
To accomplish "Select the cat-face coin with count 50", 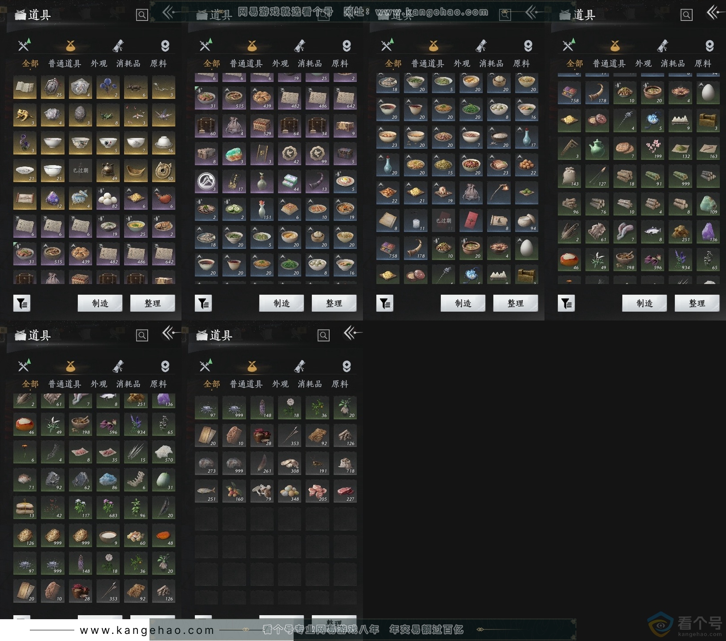I will [164, 171].
